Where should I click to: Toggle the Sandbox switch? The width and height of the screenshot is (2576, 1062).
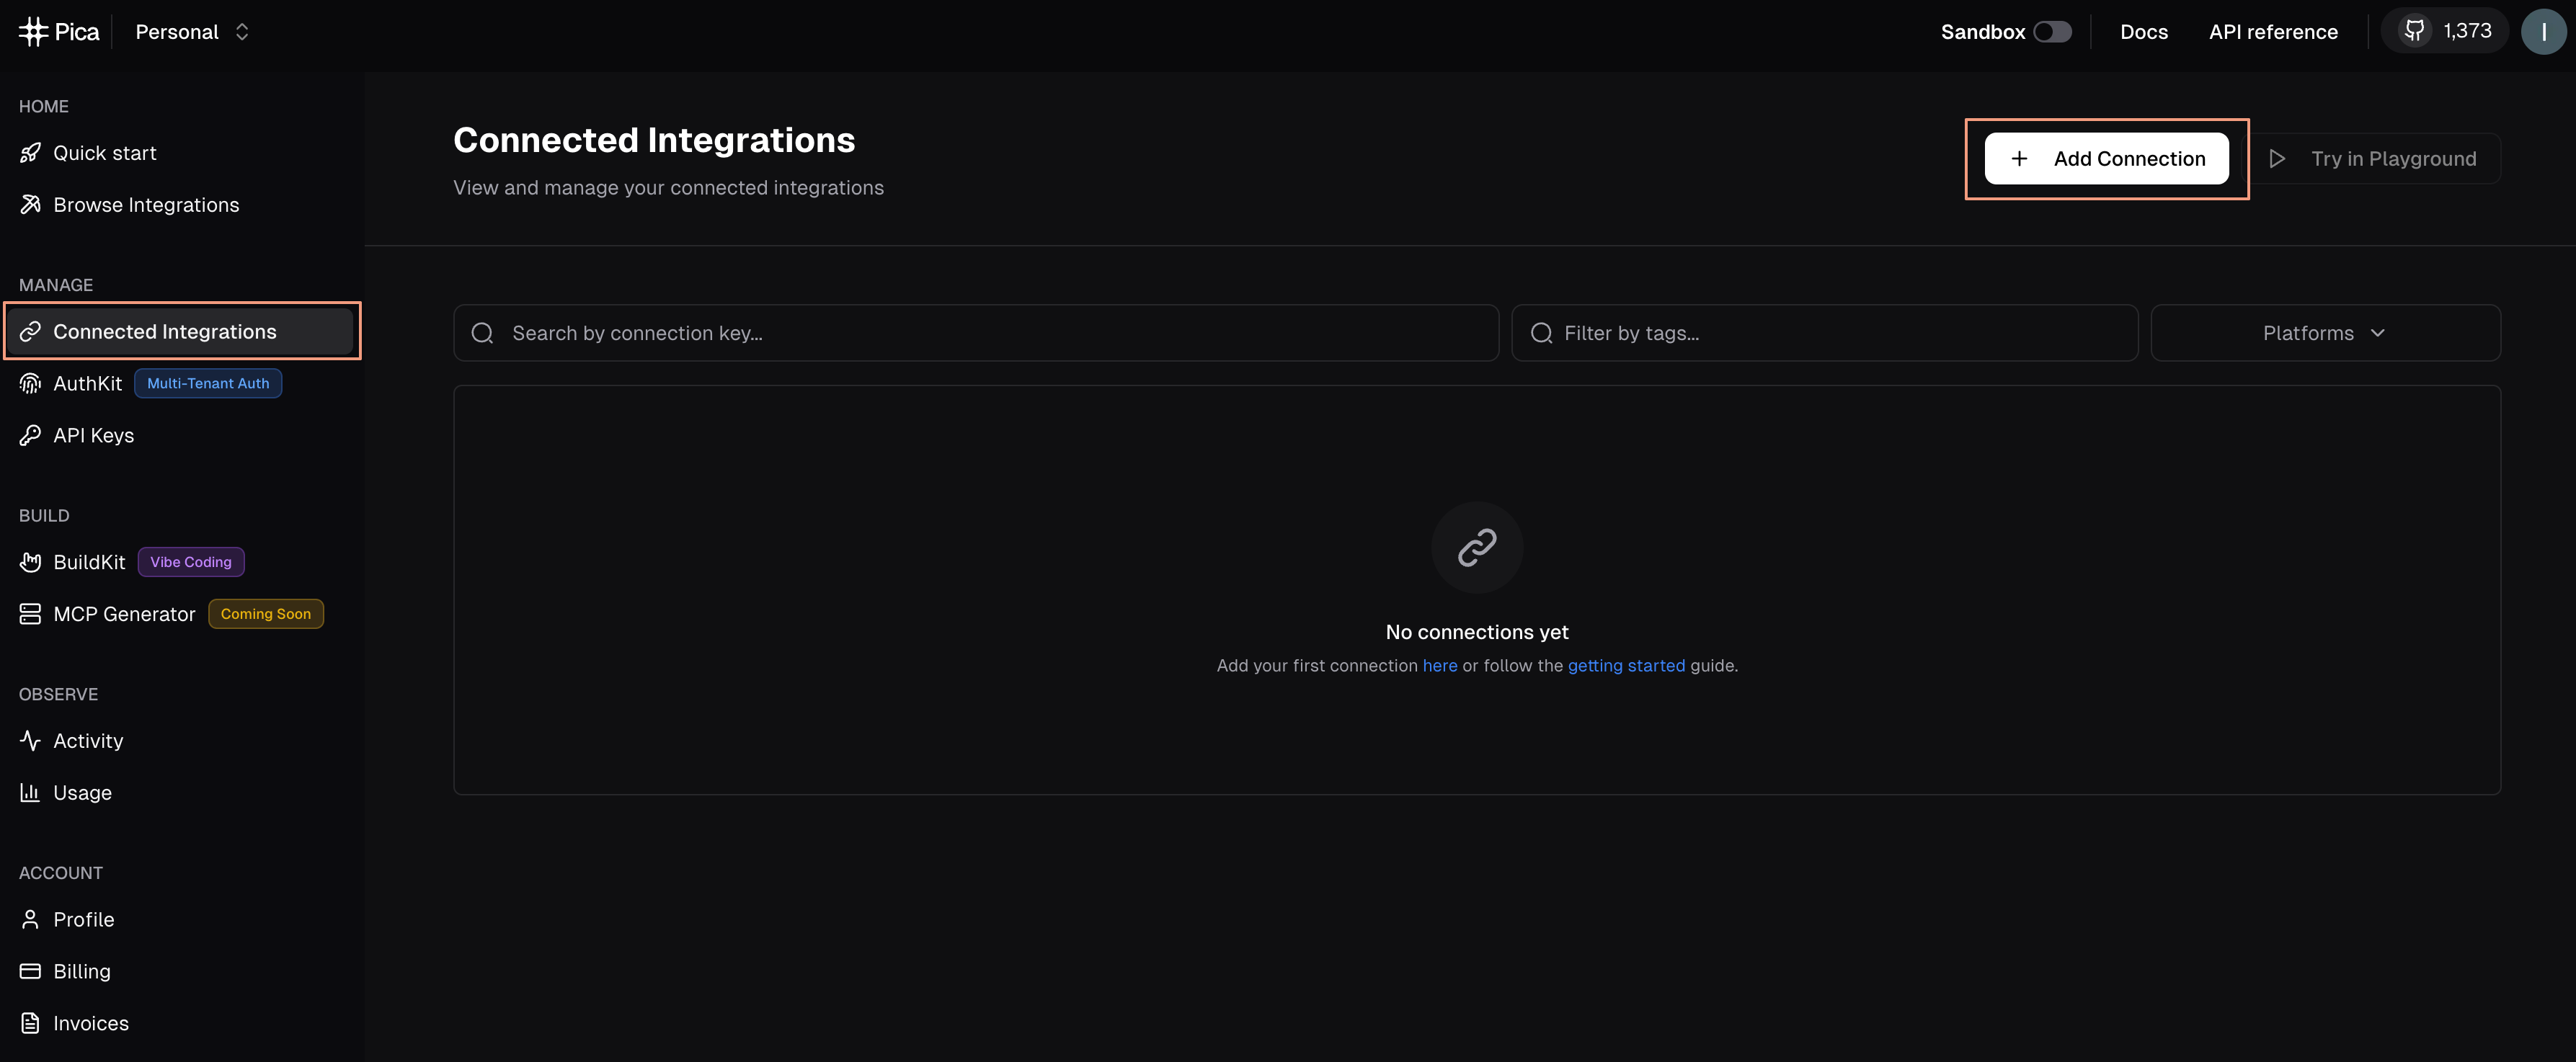click(2052, 32)
